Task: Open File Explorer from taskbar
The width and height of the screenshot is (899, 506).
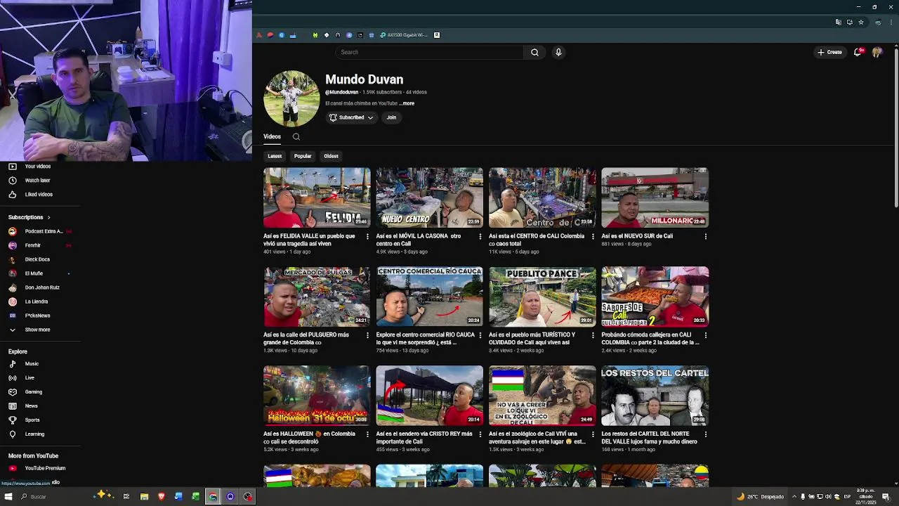Action: pos(144,496)
